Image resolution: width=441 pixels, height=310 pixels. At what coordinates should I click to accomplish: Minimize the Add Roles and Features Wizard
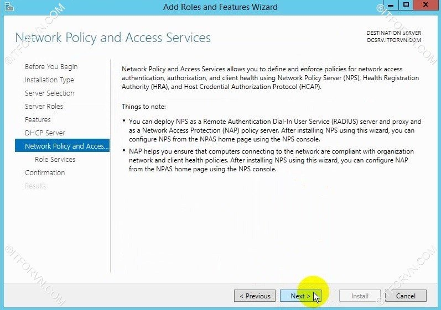[390, 5]
